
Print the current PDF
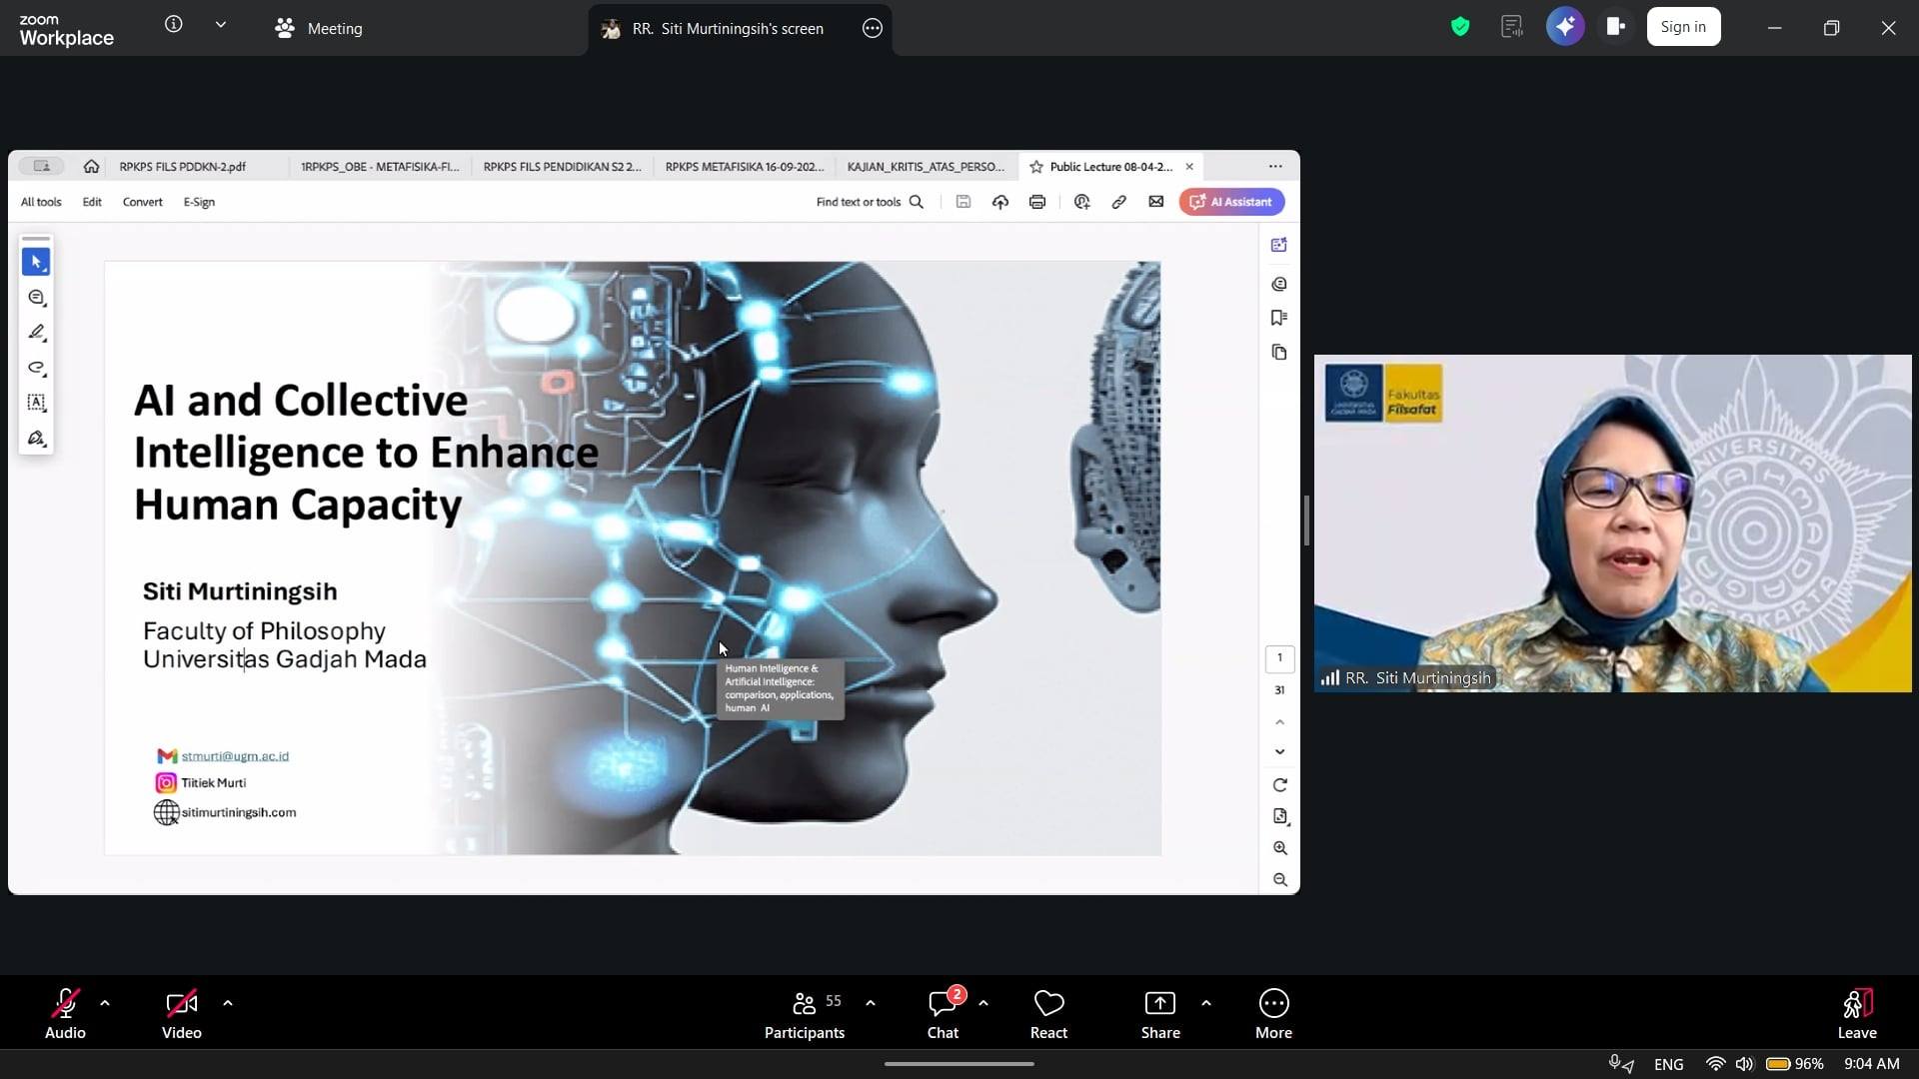[x=1037, y=201]
